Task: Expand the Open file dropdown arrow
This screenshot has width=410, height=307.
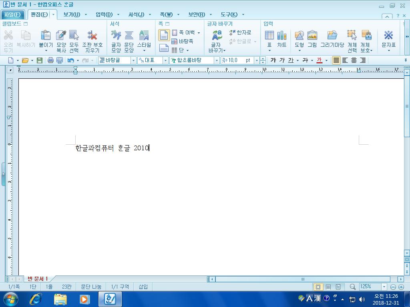Action: (x=32, y=61)
